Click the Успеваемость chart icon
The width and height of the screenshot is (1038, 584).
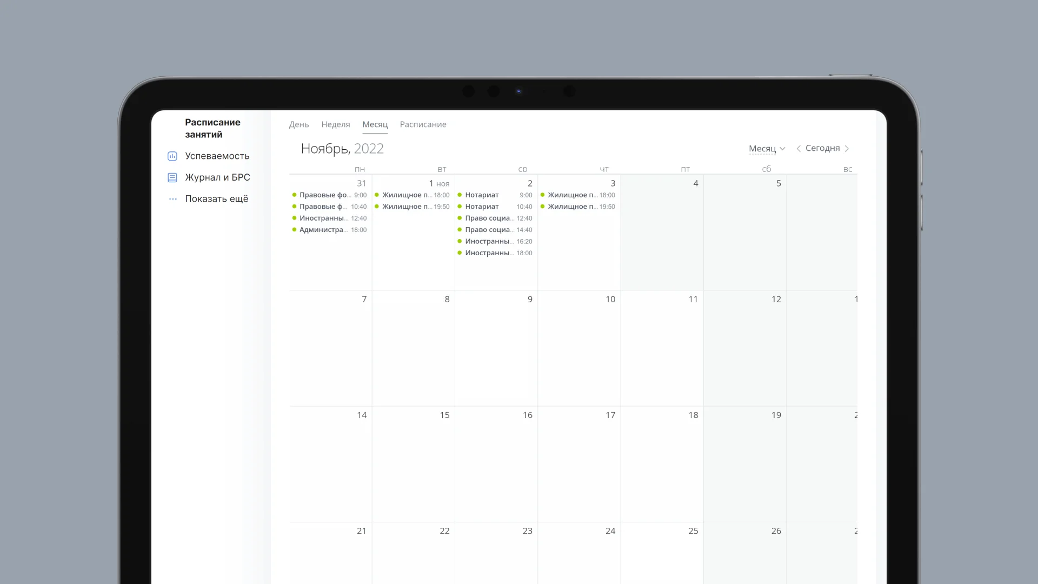(172, 156)
